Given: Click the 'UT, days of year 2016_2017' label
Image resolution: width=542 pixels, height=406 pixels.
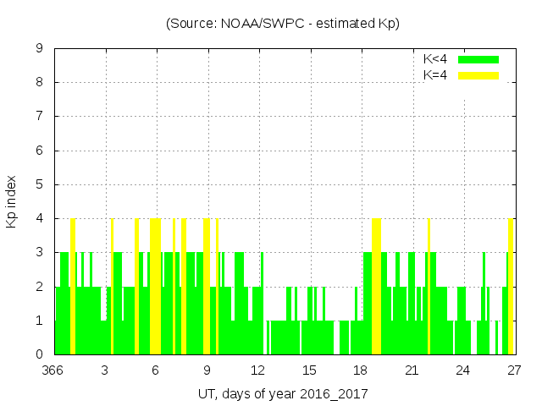Looking at the screenshot, I should [x=283, y=393].
